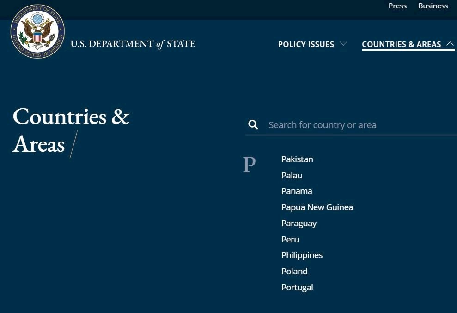Screen dimensions: 457x313
Task: Open the Business link in top bar
Action: click(433, 6)
